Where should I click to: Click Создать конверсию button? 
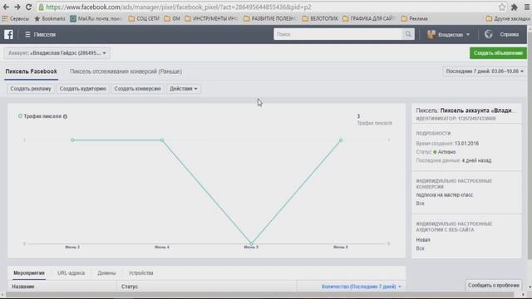(137, 89)
